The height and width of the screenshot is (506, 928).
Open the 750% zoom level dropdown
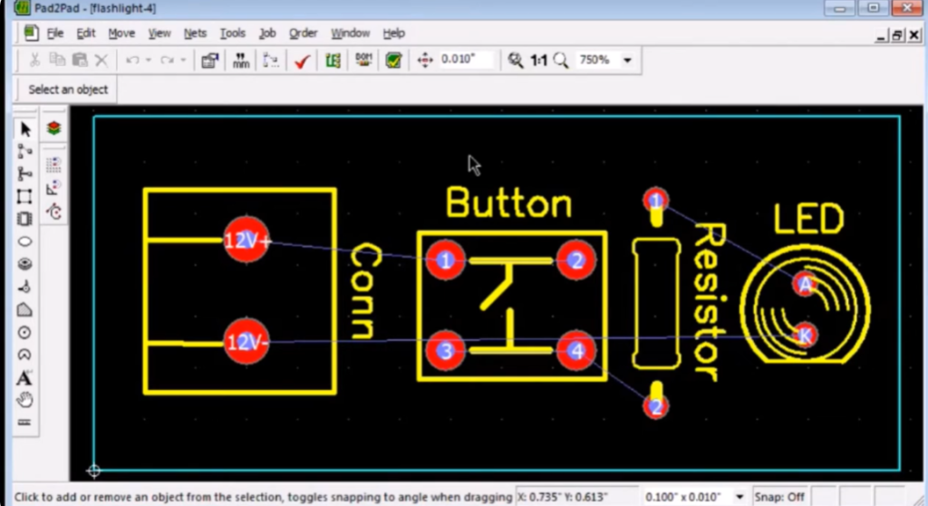627,60
